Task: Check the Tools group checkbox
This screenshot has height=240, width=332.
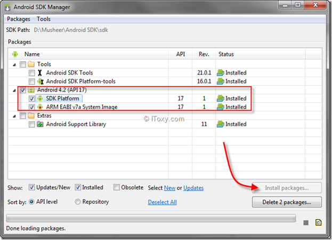Action: pyautogui.click(x=23, y=64)
